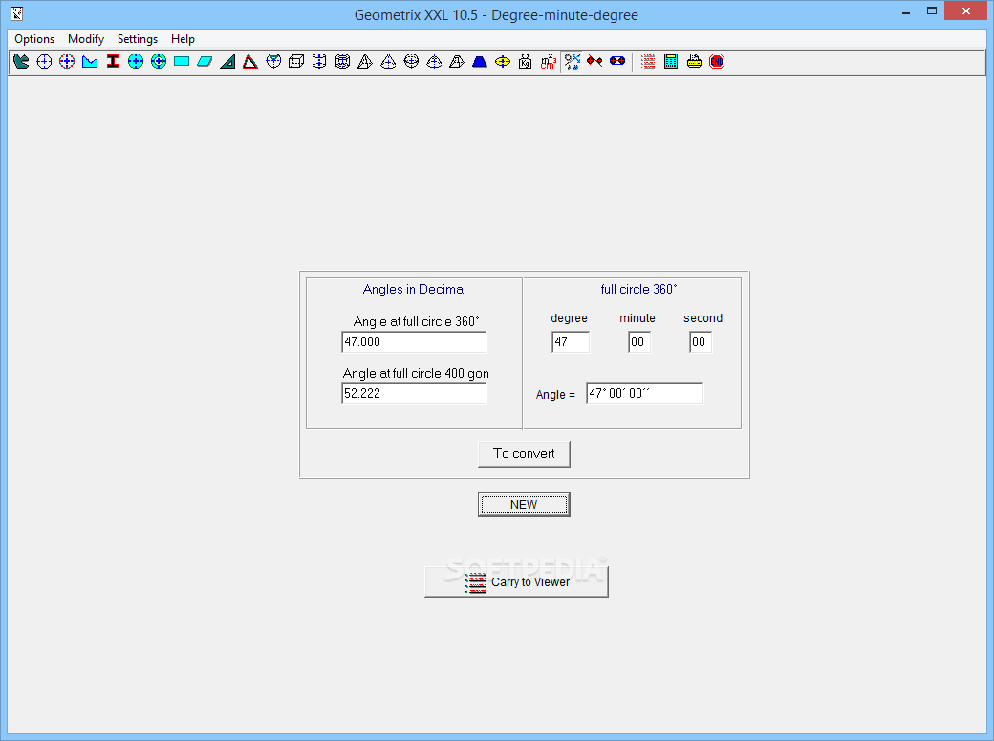
Task: Select the cyan parallelogram tool
Action: point(205,61)
